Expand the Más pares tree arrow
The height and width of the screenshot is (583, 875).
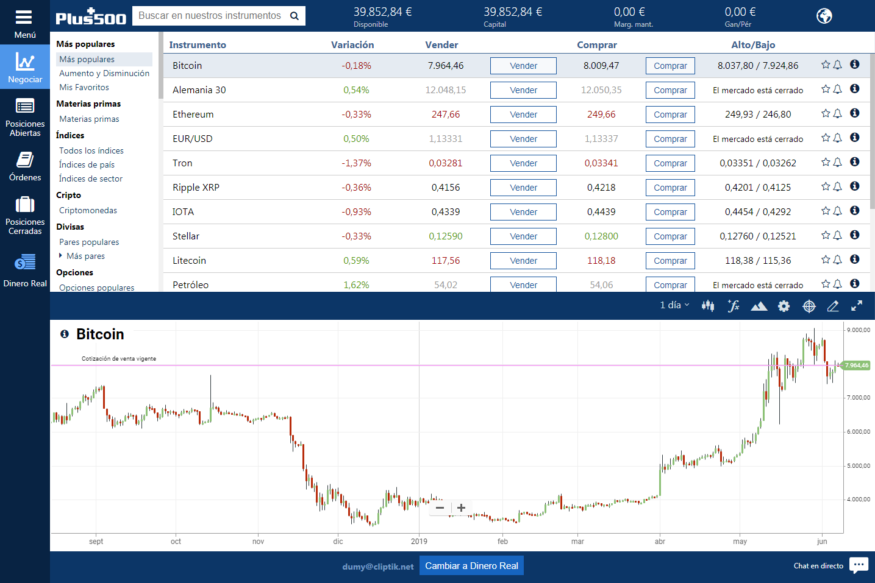click(60, 256)
